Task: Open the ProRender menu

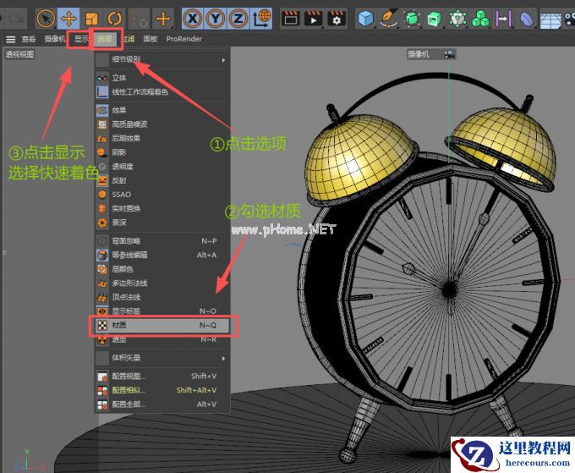Action: 183,39
